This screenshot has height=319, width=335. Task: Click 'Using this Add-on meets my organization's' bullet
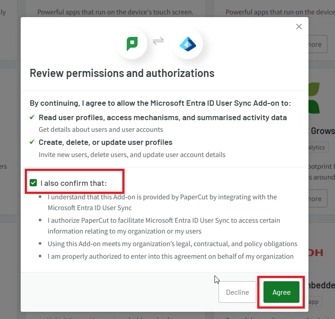click(x=172, y=244)
